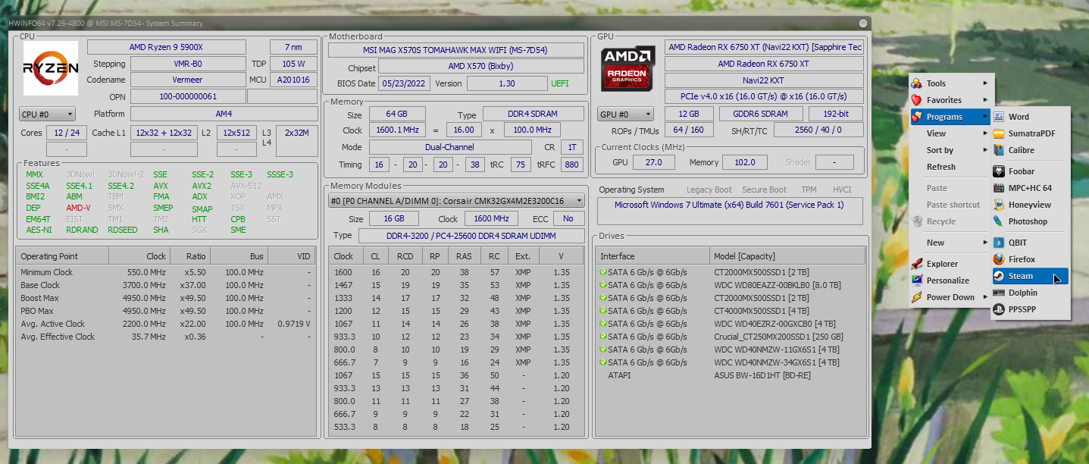
Task: Launch SumatraPDF from the submenu
Action: click(1030, 133)
